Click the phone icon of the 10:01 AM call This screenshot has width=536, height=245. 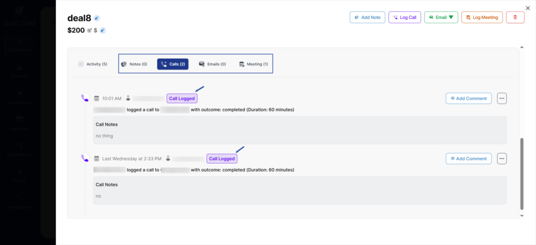(85, 98)
